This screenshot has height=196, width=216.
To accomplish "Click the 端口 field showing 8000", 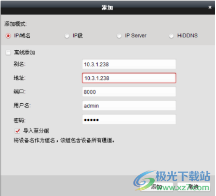I will (x=129, y=92).
